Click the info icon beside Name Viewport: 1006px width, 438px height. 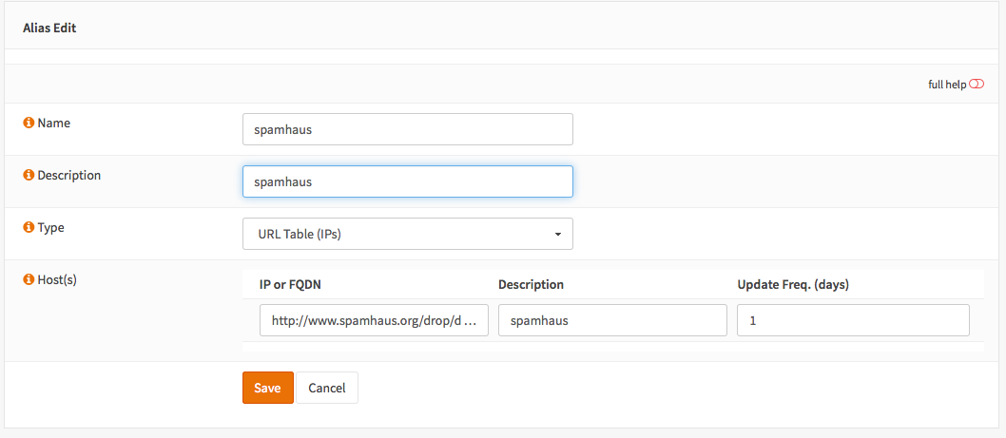click(29, 124)
